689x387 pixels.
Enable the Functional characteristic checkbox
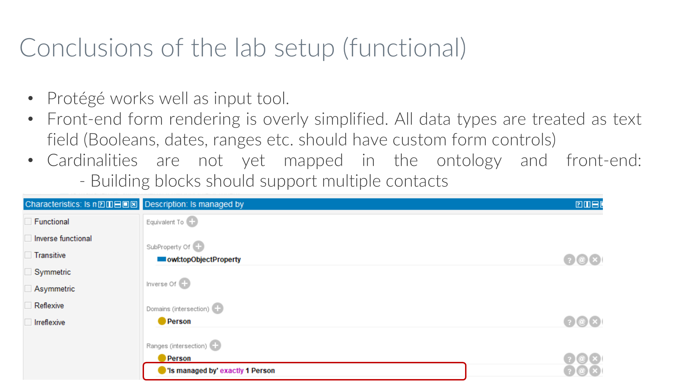(x=28, y=222)
